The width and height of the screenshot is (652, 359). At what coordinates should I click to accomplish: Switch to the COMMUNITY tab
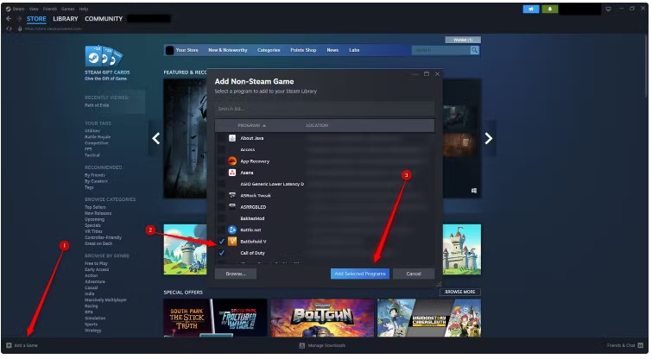point(104,19)
